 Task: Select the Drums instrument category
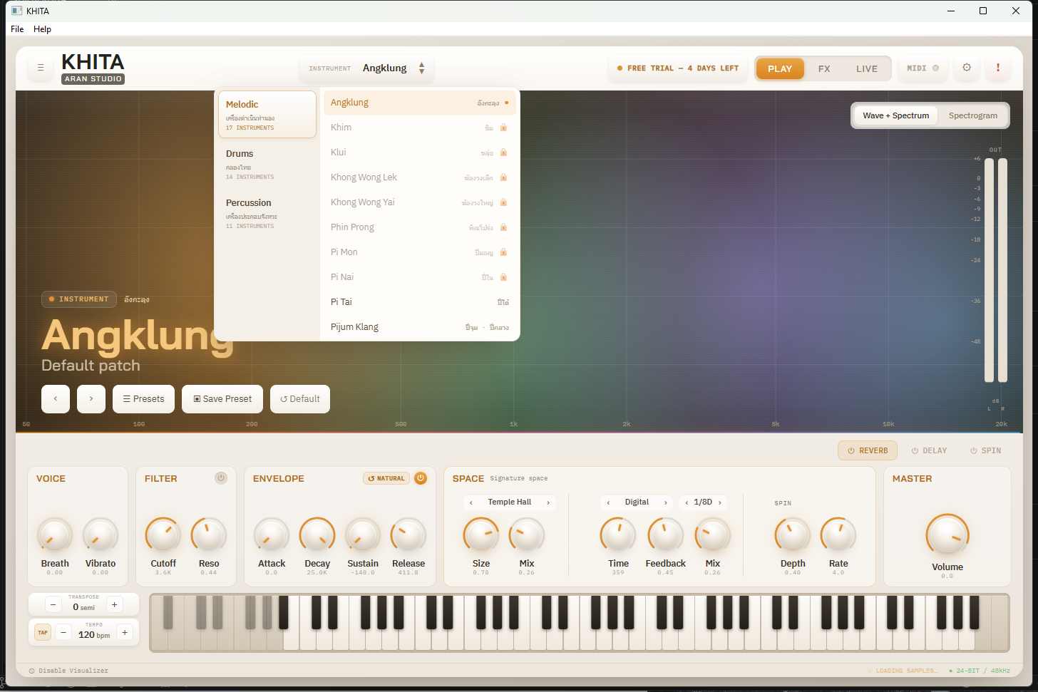click(x=267, y=164)
